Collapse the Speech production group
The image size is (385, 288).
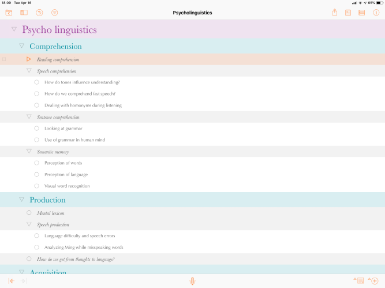pyautogui.click(x=29, y=224)
